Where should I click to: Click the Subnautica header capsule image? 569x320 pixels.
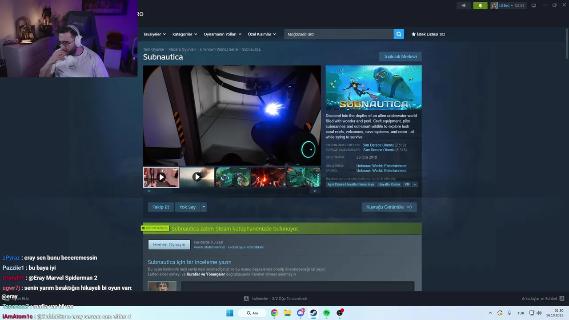click(373, 88)
